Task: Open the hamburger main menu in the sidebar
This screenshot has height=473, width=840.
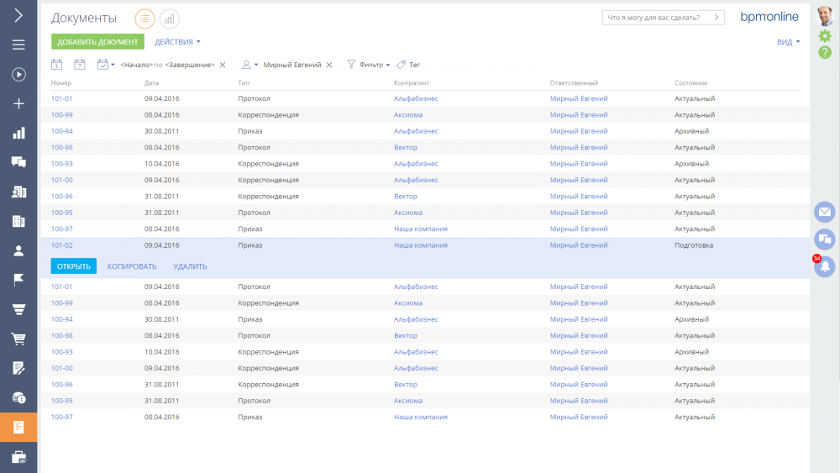Action: (18, 45)
